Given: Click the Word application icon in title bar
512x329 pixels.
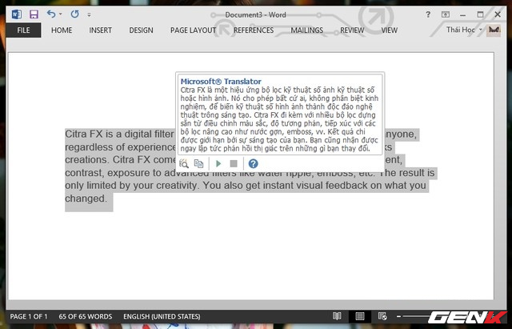Looking at the screenshot, I should click(16, 14).
